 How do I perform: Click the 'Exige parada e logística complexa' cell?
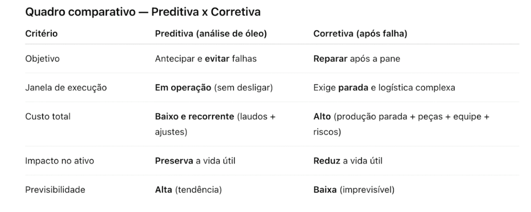[x=384, y=87]
